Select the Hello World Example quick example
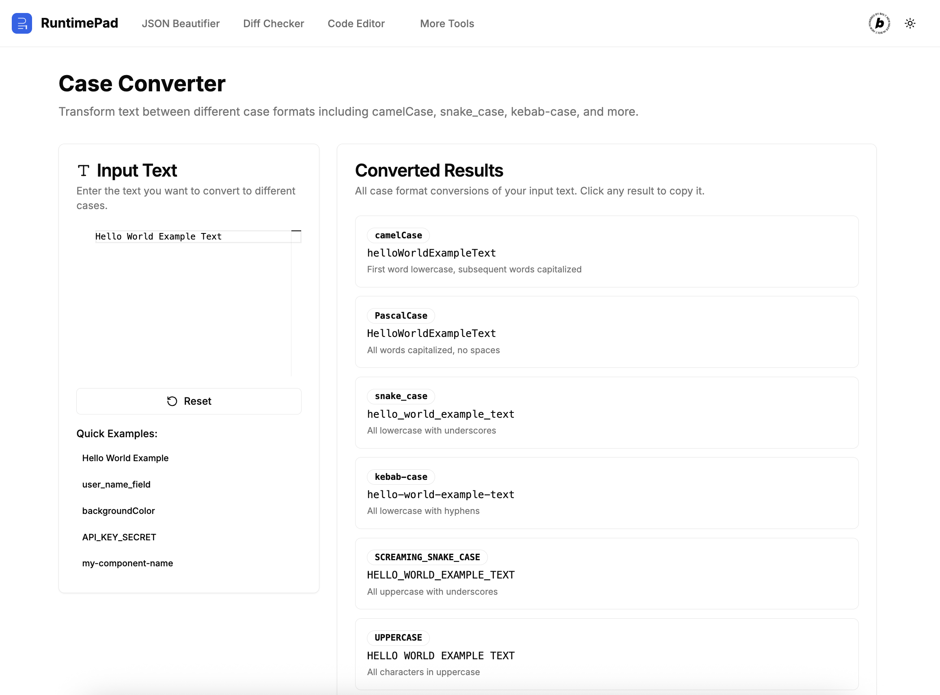940x695 pixels. pos(125,458)
